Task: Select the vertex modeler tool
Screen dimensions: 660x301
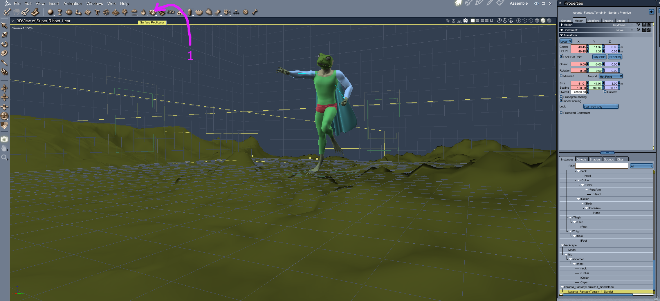Action: [69, 12]
